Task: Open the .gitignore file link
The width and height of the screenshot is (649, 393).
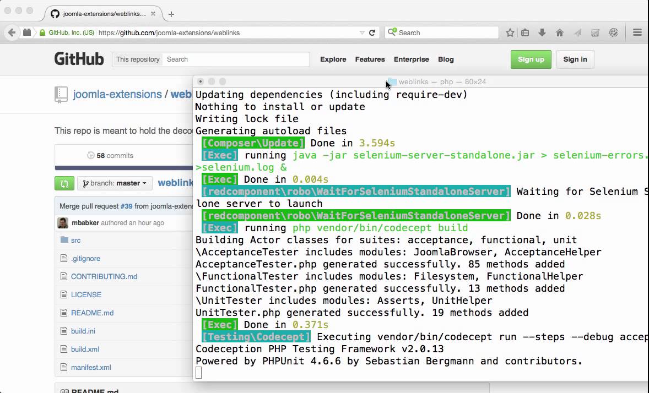Action: (x=86, y=258)
